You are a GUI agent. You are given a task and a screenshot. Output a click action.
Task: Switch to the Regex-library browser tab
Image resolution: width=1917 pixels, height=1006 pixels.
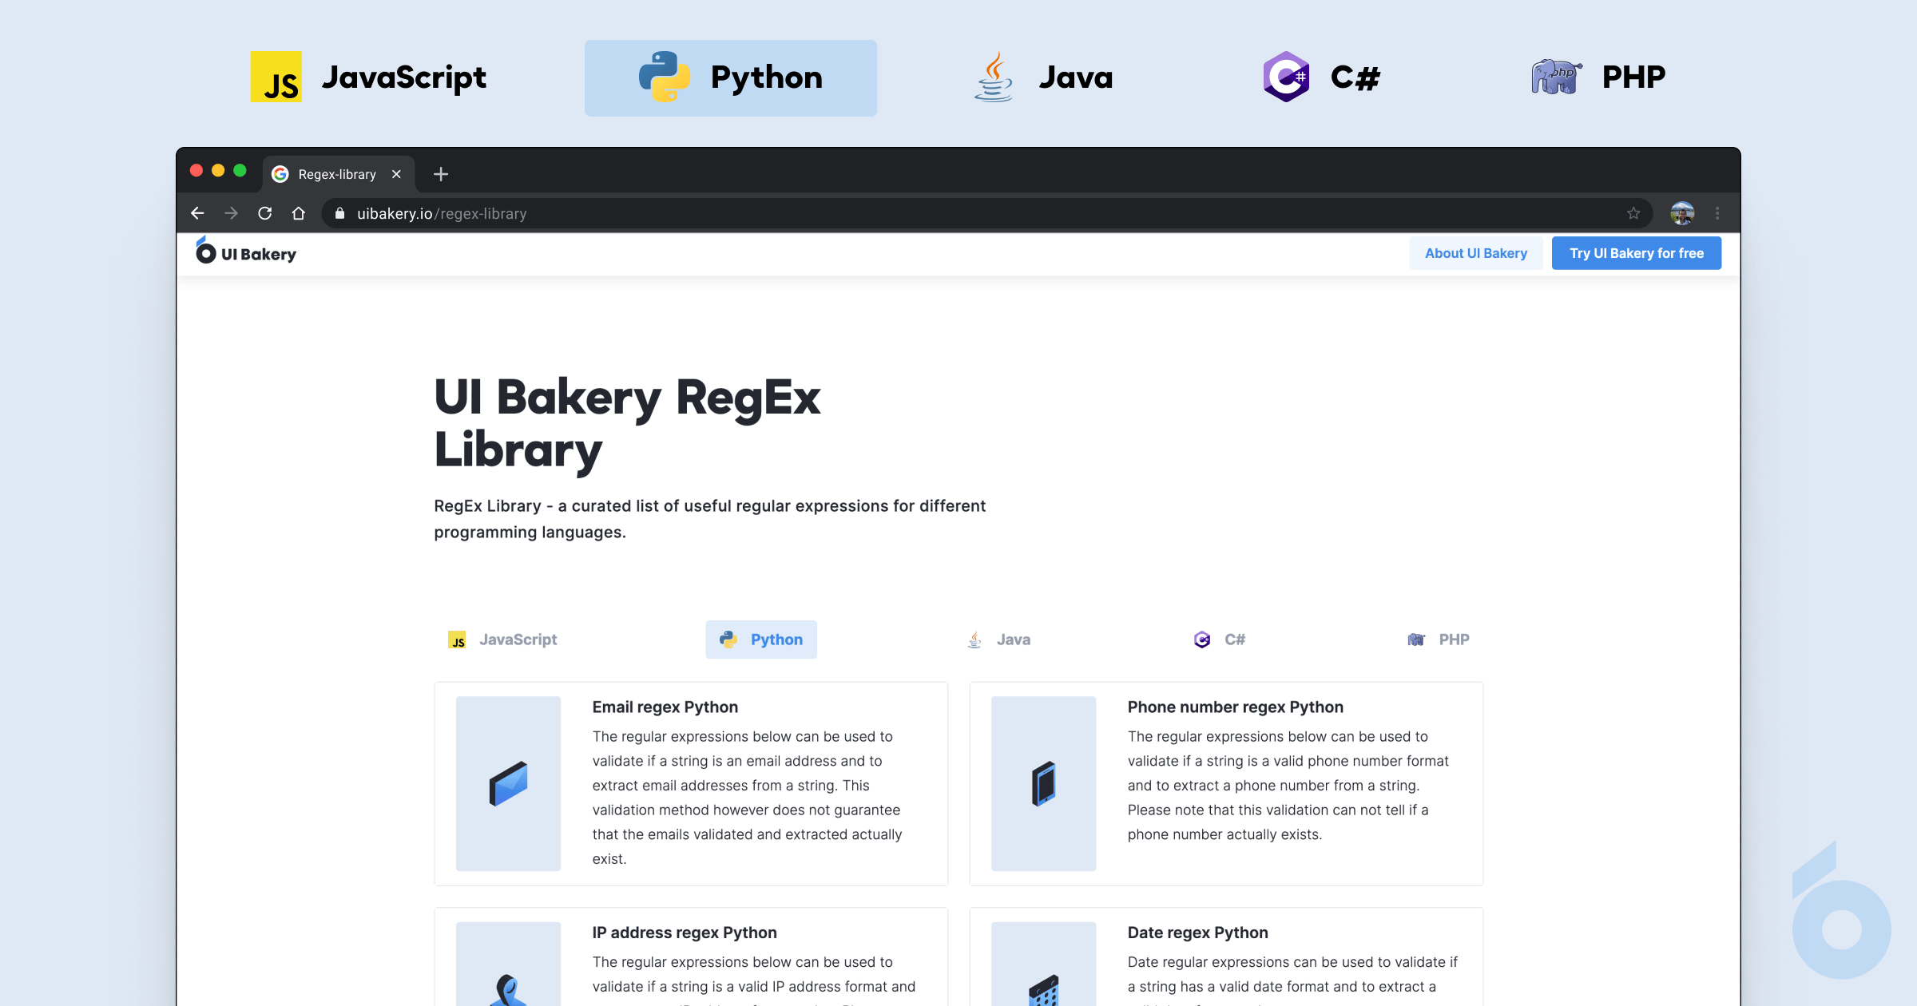tap(335, 174)
